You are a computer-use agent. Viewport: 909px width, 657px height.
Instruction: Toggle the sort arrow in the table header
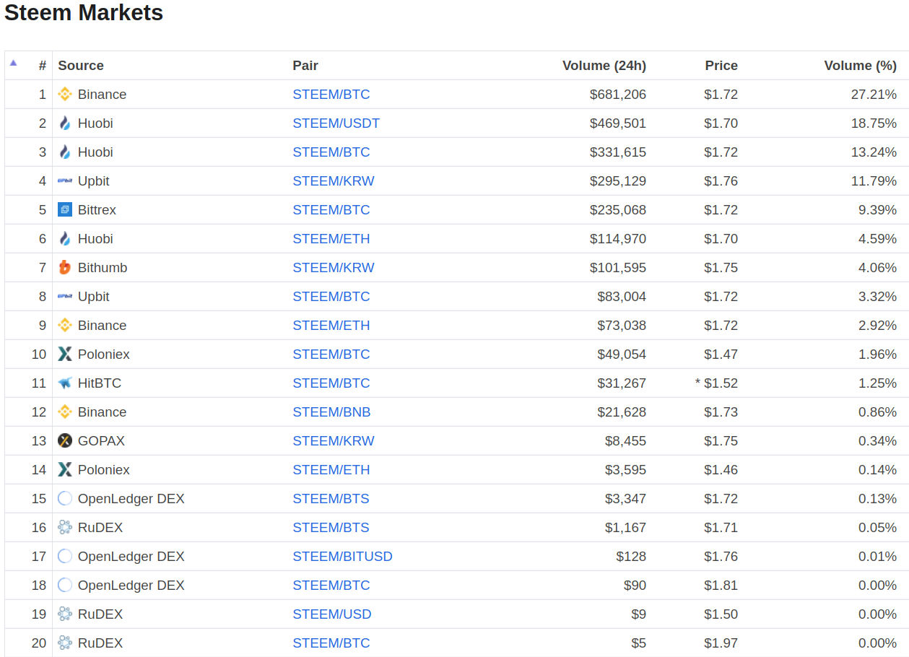[x=13, y=63]
